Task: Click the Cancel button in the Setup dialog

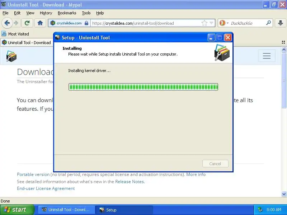Action: pyautogui.click(x=215, y=164)
